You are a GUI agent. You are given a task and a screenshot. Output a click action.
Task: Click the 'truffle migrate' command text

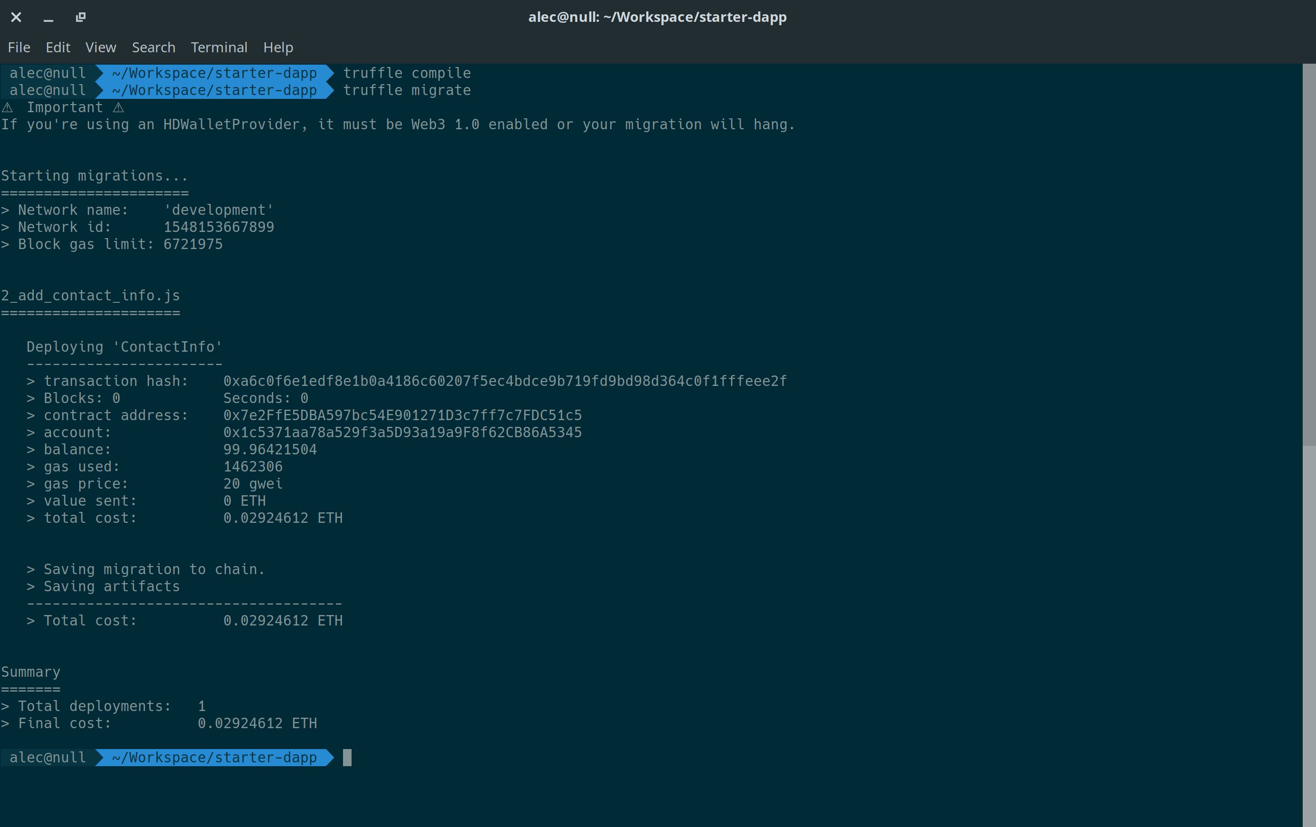coord(407,90)
